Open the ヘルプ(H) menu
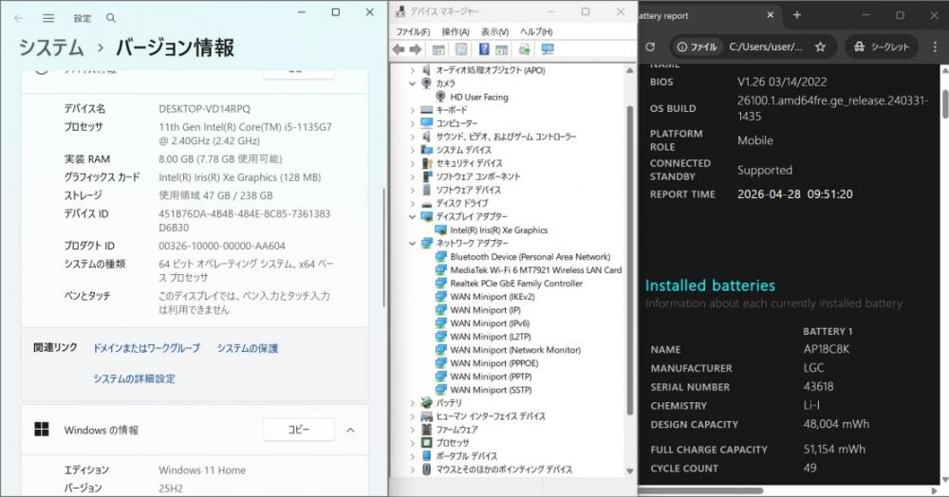The image size is (949, 497). (536, 31)
